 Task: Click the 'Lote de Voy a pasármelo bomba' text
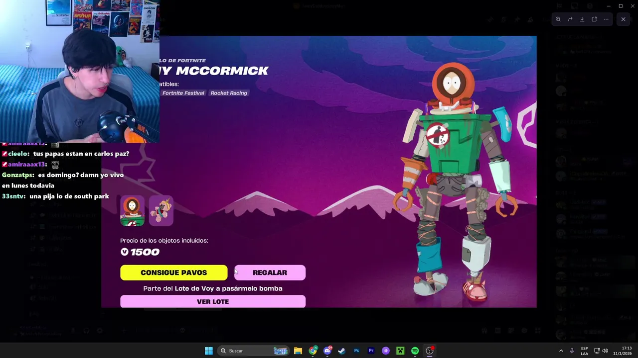[228, 288]
